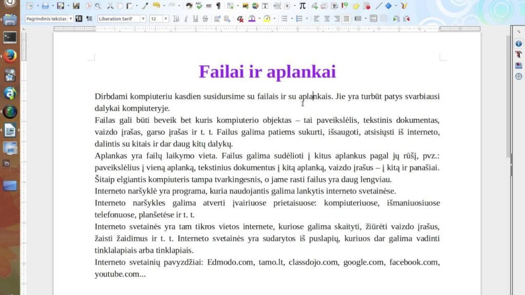Toggle italic formatting
Viewport: 525px width, 295px height.
(x=186, y=19)
